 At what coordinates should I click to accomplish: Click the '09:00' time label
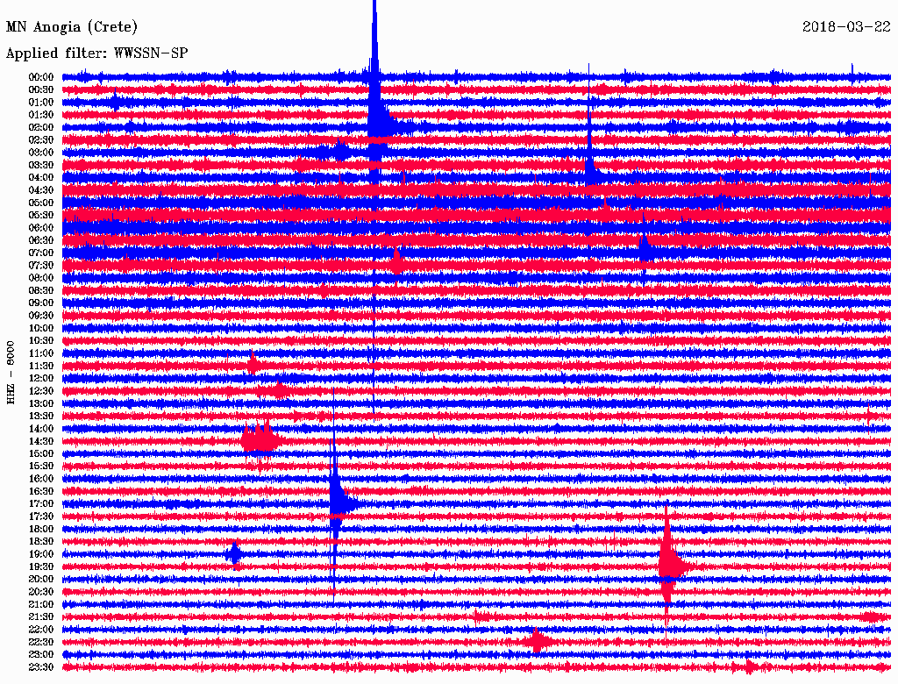tap(40, 303)
